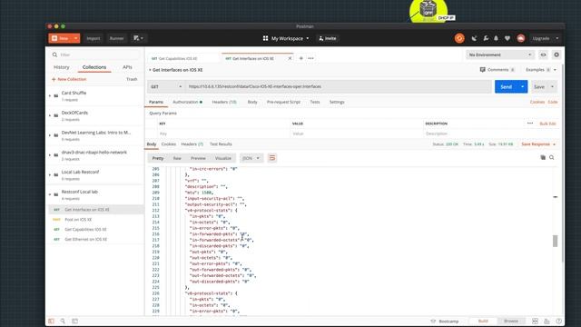This screenshot has width=581, height=327.
Task: Toggle sidebar icon in status bar
Action: pos(51,321)
